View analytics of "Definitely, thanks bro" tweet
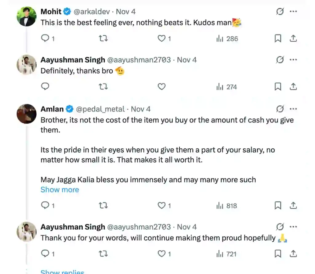 226,87
